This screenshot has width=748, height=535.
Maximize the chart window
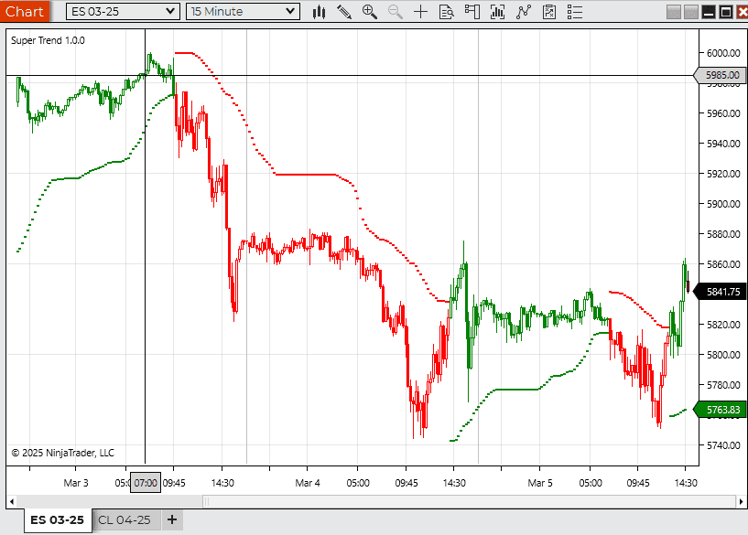click(726, 12)
